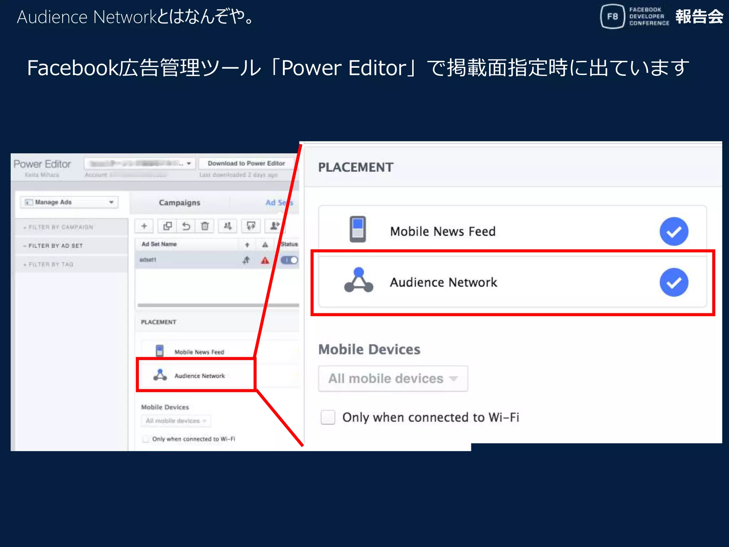Click Download to Power Editor button
Screen dimensions: 729x547
(x=246, y=163)
